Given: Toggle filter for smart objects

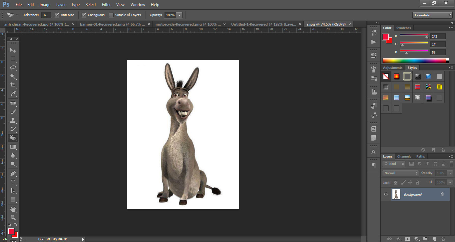Looking at the screenshot, I should [x=443, y=164].
